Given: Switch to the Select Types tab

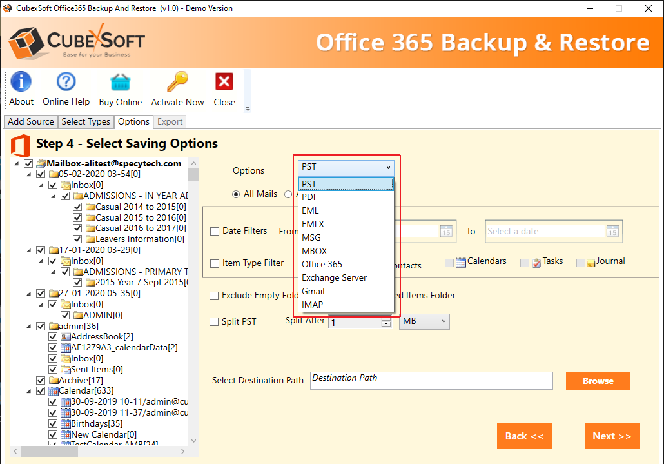Looking at the screenshot, I should [x=86, y=121].
